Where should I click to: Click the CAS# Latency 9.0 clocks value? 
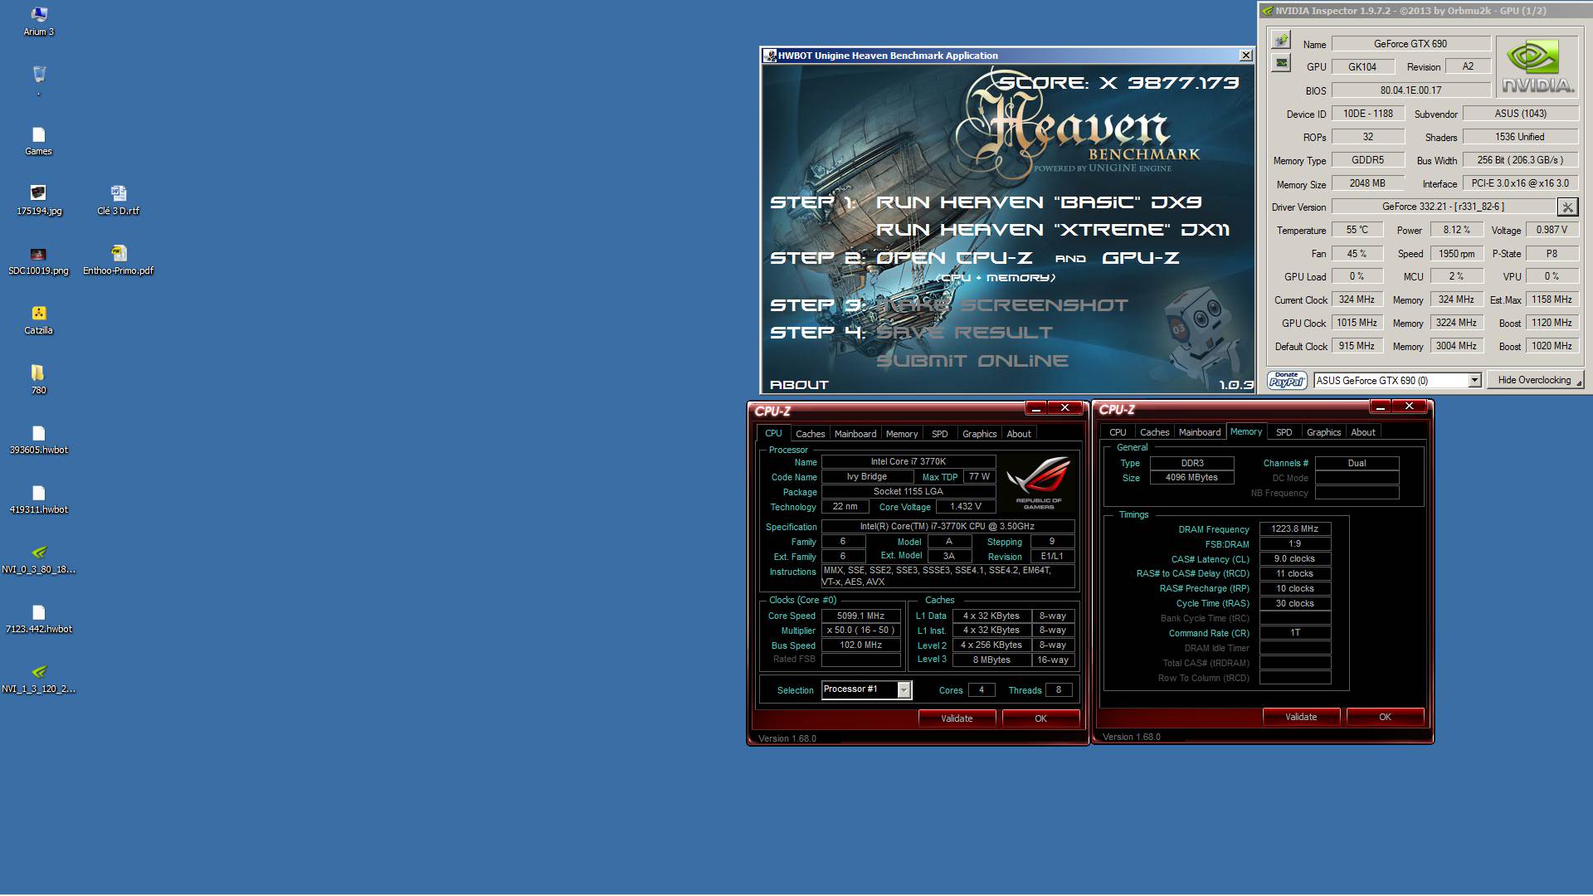tap(1294, 558)
